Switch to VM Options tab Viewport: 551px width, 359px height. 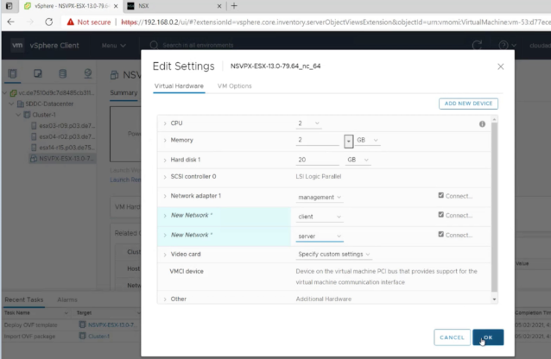pyautogui.click(x=234, y=86)
